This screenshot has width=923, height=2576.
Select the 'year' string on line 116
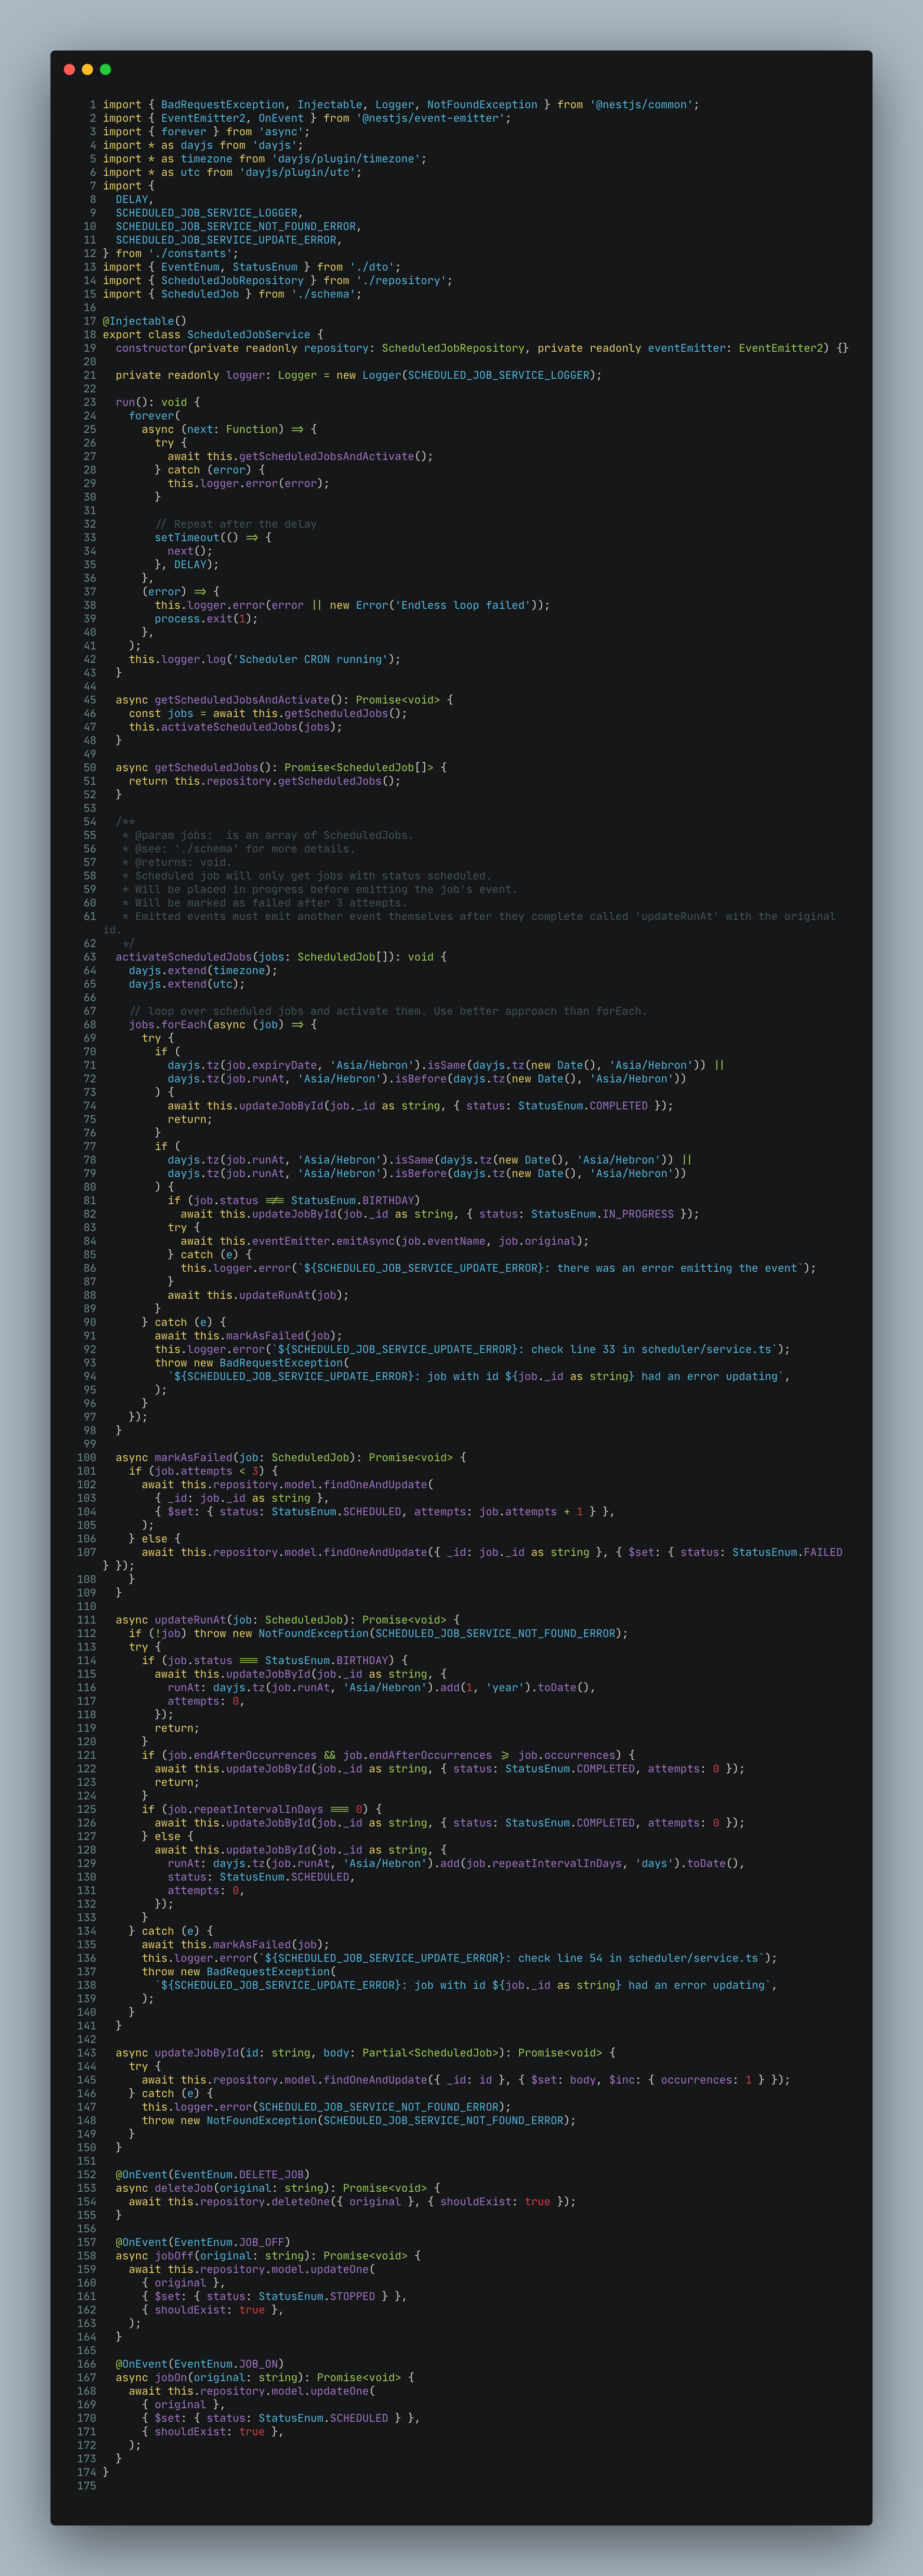coord(506,1687)
